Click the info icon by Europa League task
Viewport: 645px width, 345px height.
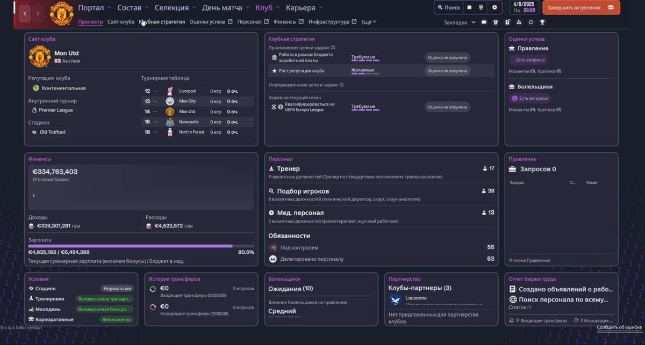pyautogui.click(x=281, y=107)
